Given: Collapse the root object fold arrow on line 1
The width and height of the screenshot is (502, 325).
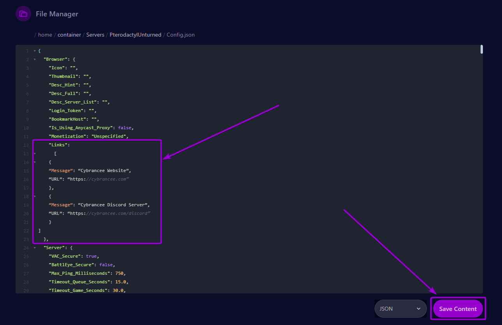Looking at the screenshot, I should (35, 51).
